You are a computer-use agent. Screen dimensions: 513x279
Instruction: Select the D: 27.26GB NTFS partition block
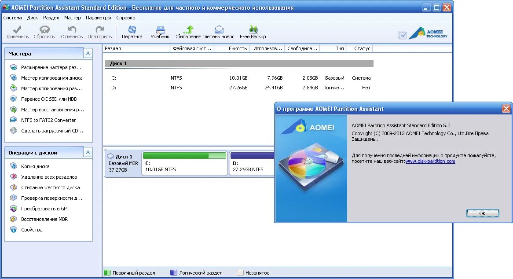tap(252, 163)
